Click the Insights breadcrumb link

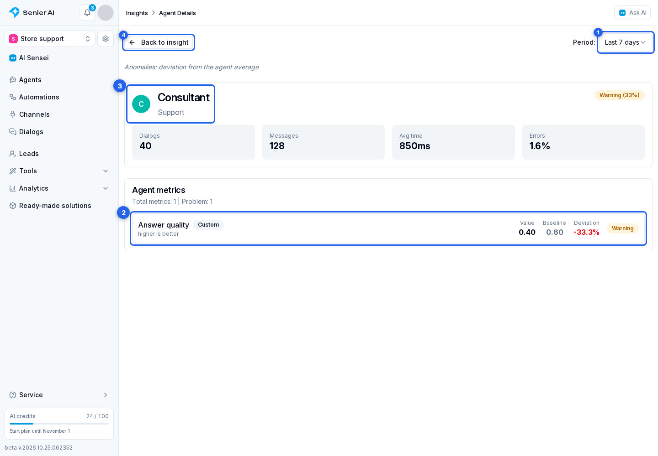137,13
